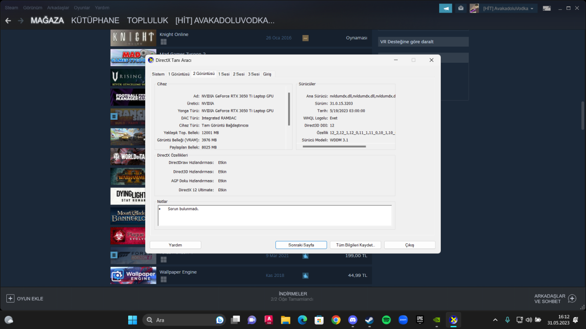The height and width of the screenshot is (329, 586).
Task: Switch to the 1 Sesi tab
Action: click(x=224, y=74)
